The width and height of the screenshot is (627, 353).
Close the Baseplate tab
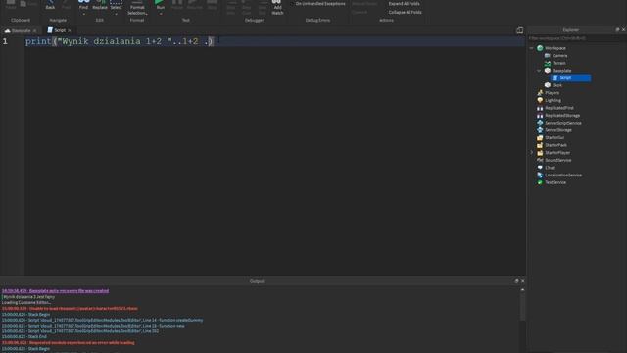[x=35, y=30]
